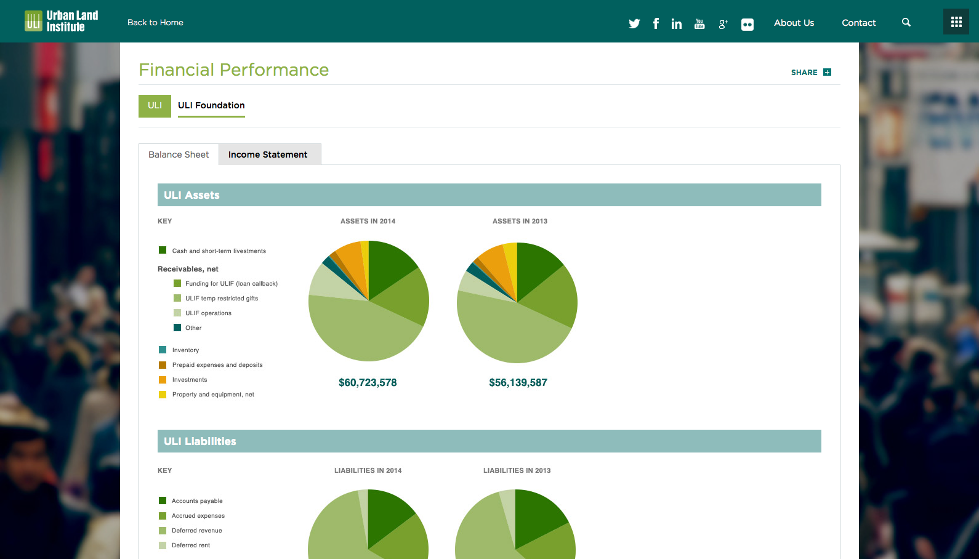Open the Flickr social icon

coord(747,24)
